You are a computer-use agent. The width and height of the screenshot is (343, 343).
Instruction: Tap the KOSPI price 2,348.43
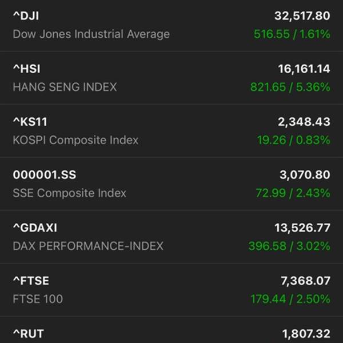point(307,122)
